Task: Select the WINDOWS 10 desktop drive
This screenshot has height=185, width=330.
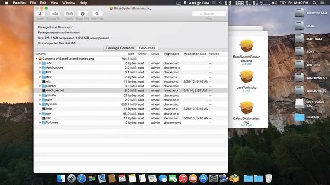Action: pos(299,91)
